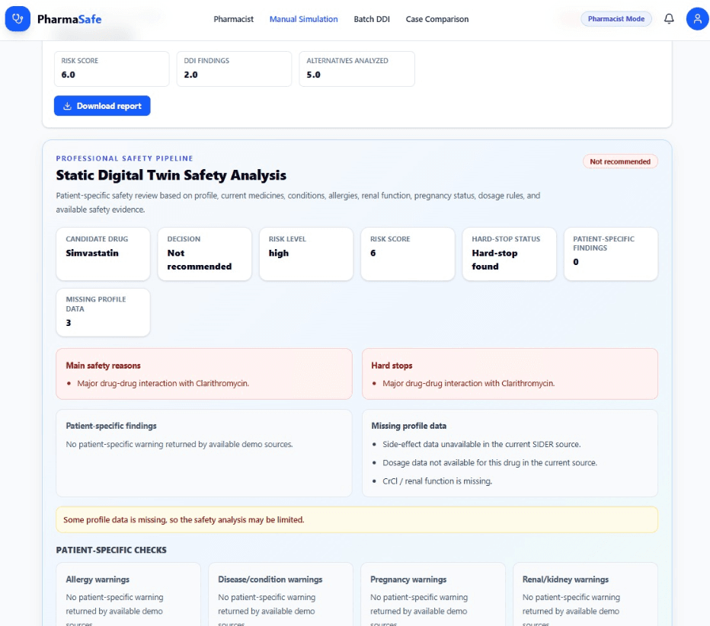Switch to Manual Simulation tab
Viewport: 710px width, 626px height.
tap(303, 19)
